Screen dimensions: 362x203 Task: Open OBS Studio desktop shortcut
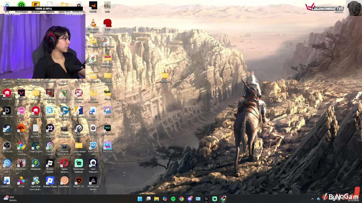(7, 147)
